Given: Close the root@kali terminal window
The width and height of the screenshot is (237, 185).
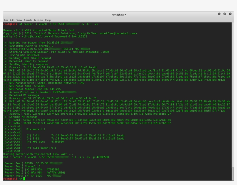Looking at the screenshot, I should (x=230, y=14).
